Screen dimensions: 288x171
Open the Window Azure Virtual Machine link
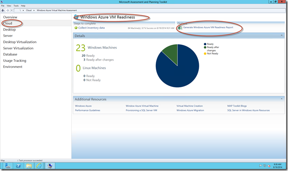click(142, 106)
